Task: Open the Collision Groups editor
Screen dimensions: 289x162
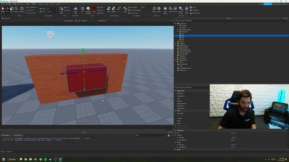Action: click(x=181, y=10)
